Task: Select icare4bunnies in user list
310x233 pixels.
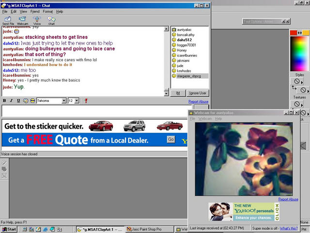Action: pyautogui.click(x=187, y=55)
